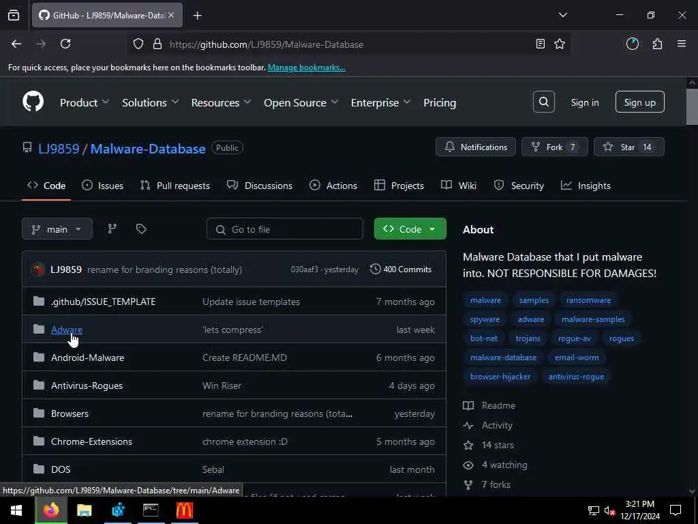Fork the repository with Fork button

[x=555, y=147]
